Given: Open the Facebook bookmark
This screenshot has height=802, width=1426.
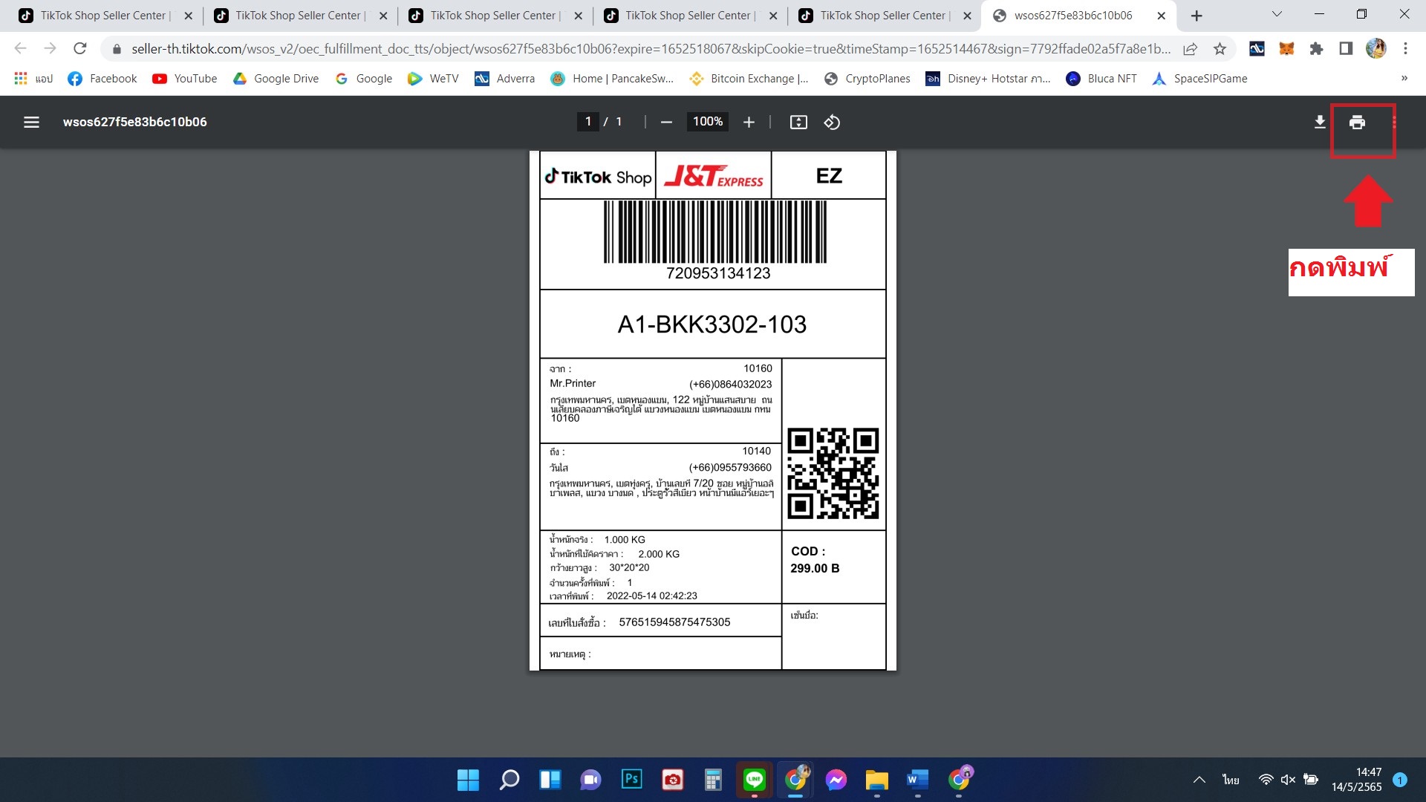Looking at the screenshot, I should pos(102,78).
